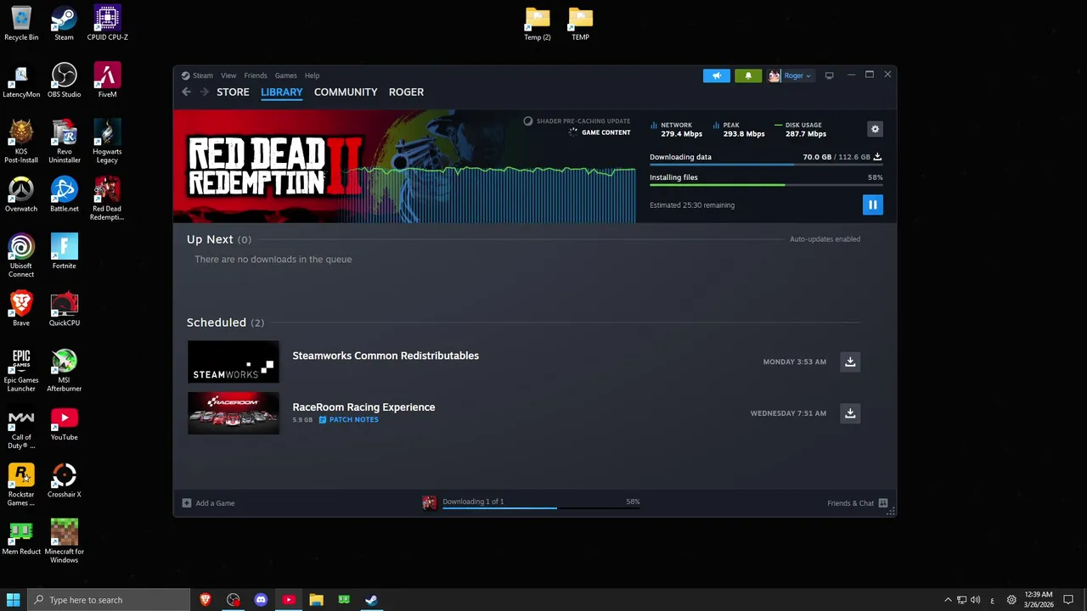This screenshot has width=1087, height=611.
Task: Click the RaceRoom thumbnail image
Action: [234, 413]
